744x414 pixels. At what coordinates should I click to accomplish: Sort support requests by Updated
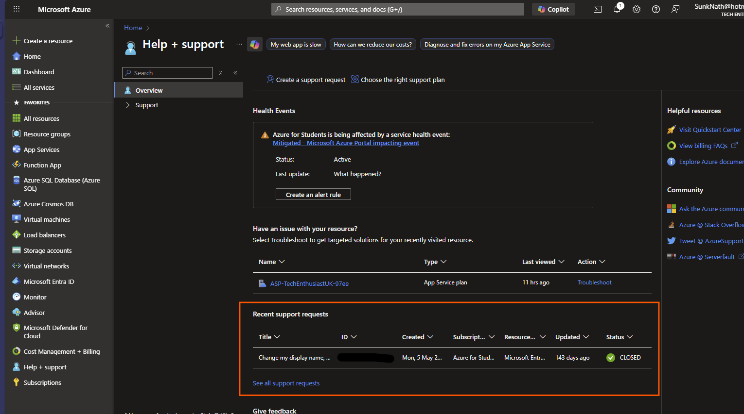point(572,337)
